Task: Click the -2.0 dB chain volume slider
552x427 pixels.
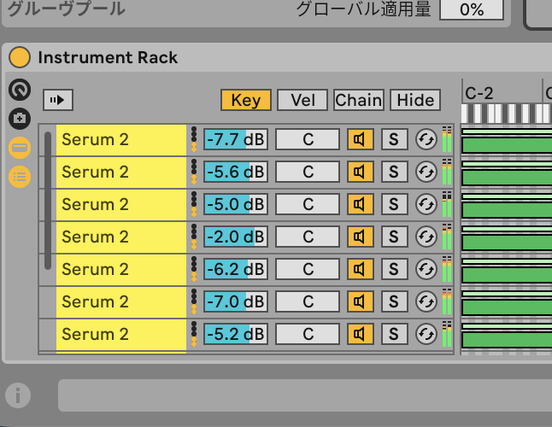Action: click(236, 237)
